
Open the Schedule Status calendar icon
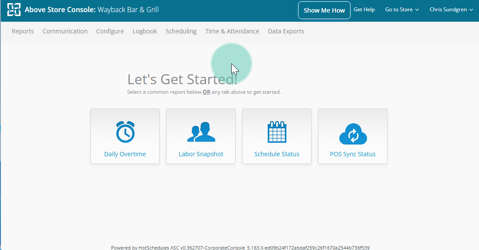(277, 132)
